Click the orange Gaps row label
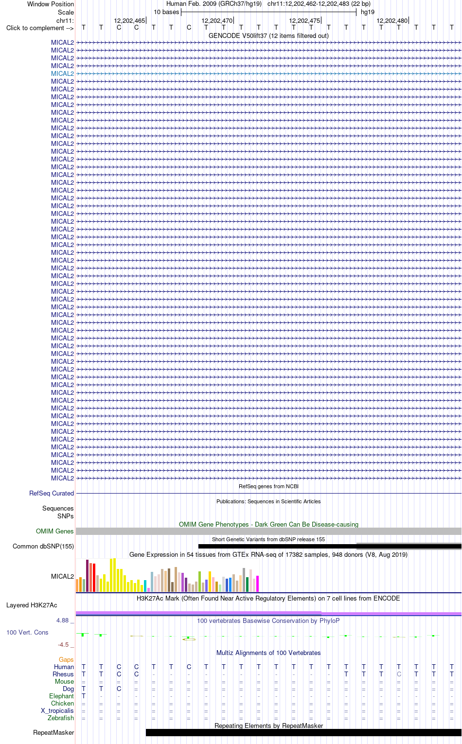Image resolution: width=462 pixels, height=744 pixels. 66,660
